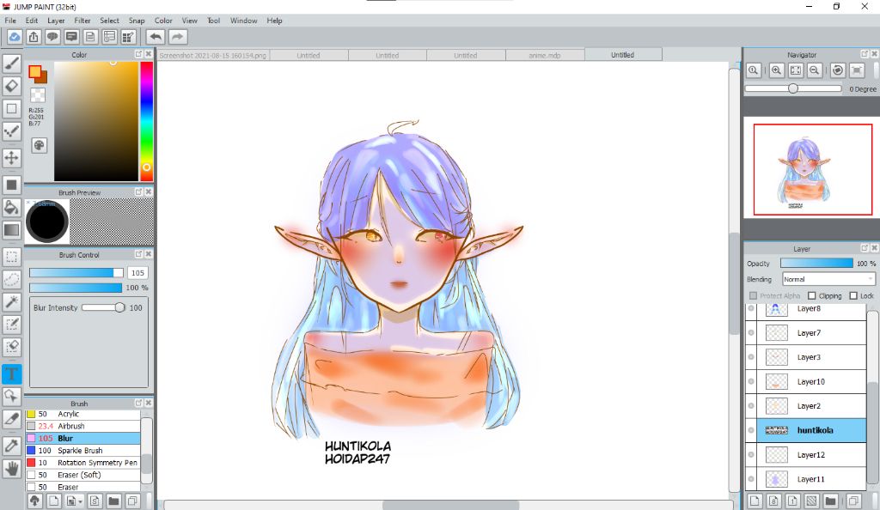Select the Operation tool
This screenshot has height=510, width=880.
(x=12, y=396)
